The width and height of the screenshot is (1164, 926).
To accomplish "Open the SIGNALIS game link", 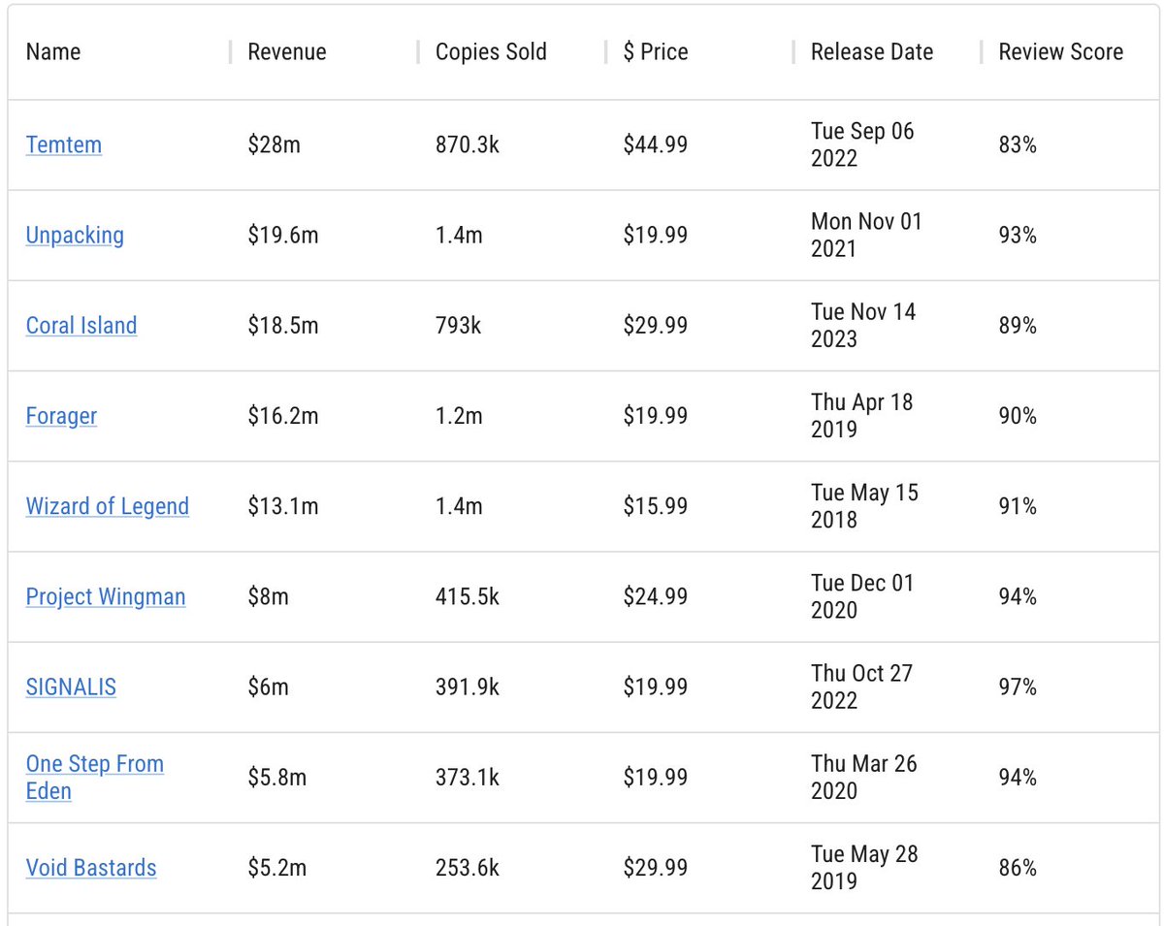I will point(71,687).
